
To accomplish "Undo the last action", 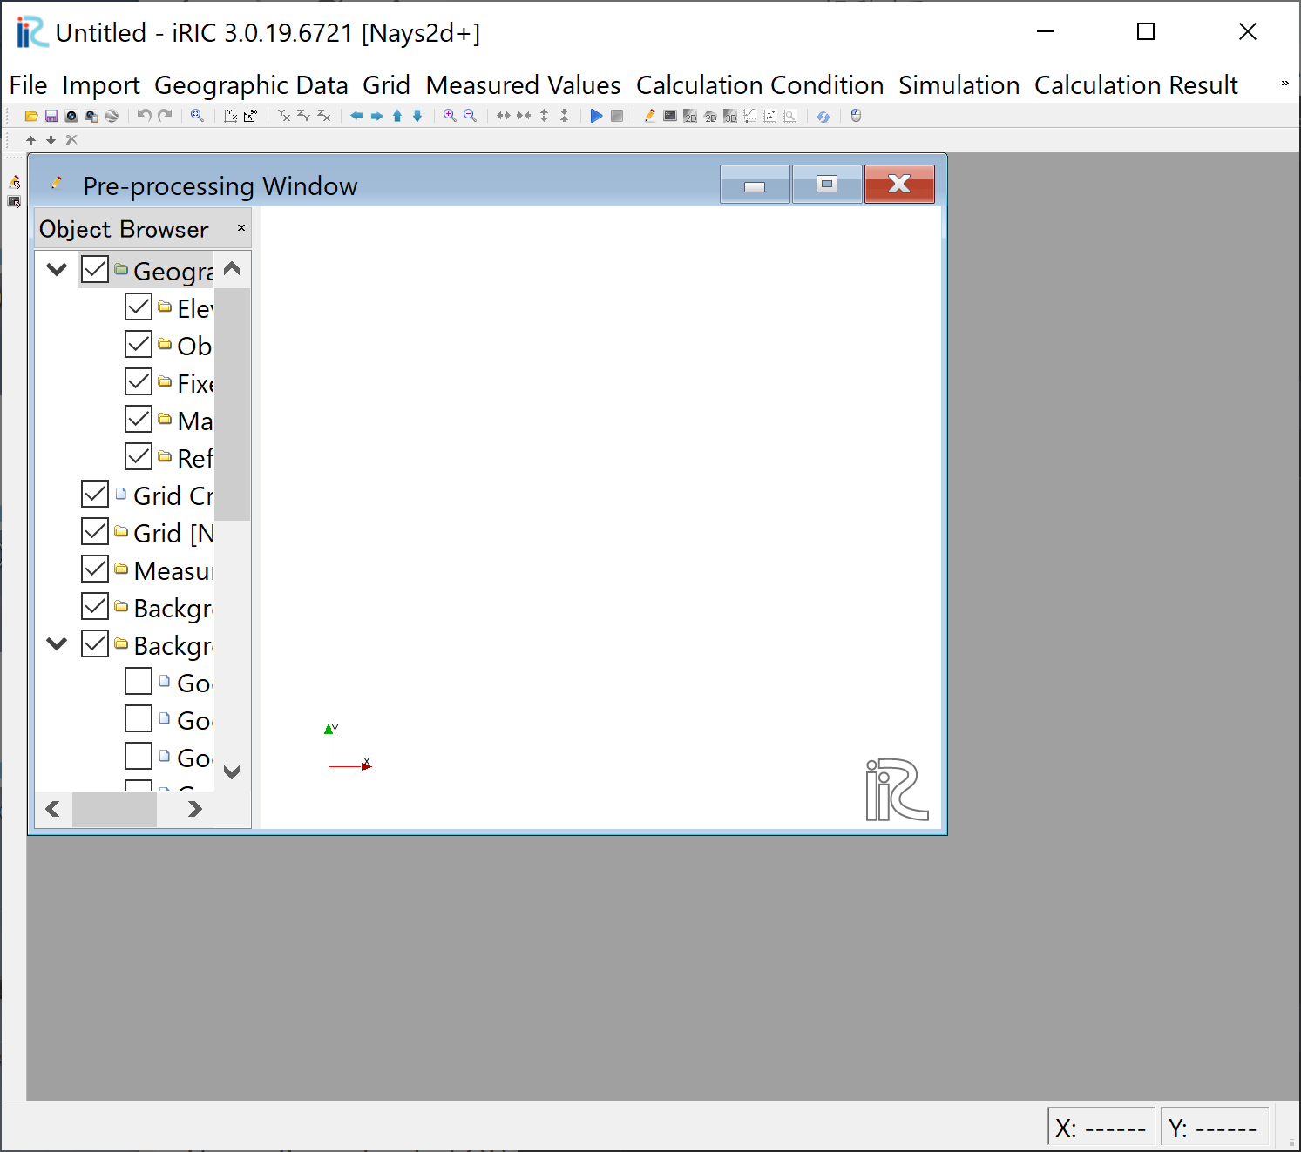I will (x=145, y=115).
